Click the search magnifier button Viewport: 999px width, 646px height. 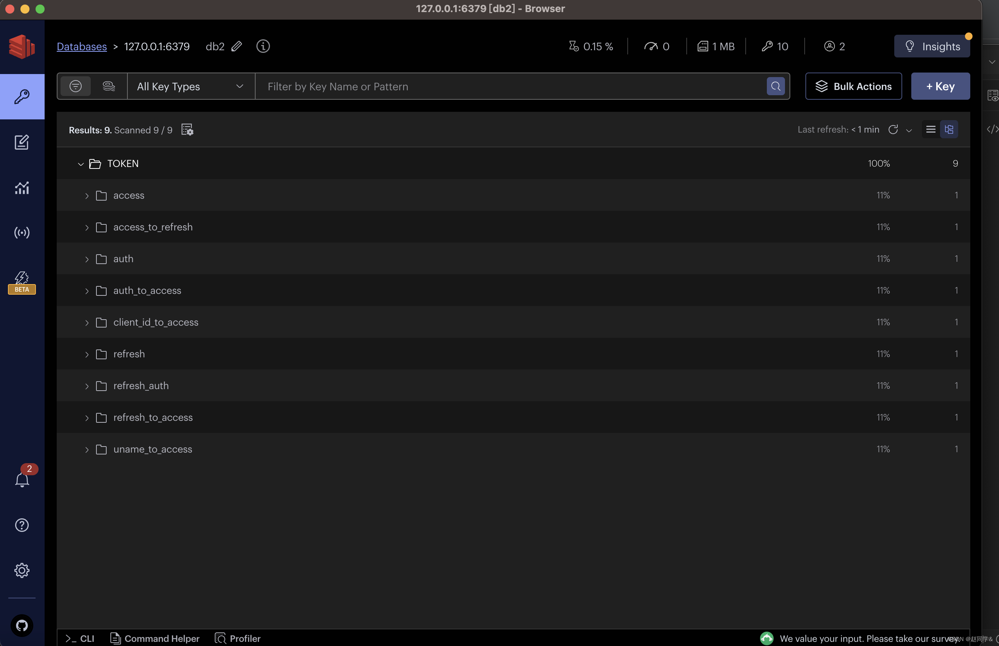click(x=775, y=87)
